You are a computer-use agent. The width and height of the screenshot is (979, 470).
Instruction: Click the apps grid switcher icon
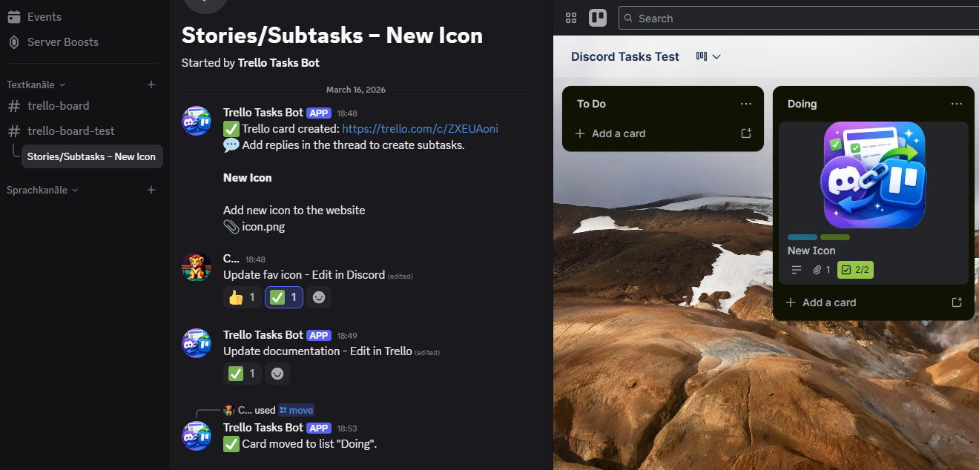[571, 17]
